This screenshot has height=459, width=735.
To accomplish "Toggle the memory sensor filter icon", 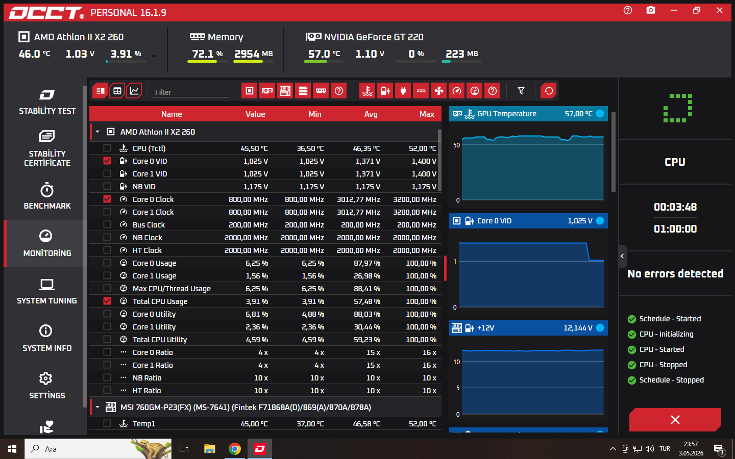I will tap(321, 91).
